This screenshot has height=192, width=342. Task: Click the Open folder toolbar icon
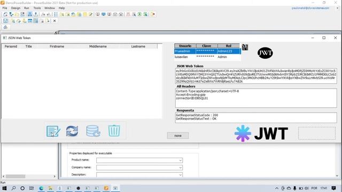[x=17, y=14]
